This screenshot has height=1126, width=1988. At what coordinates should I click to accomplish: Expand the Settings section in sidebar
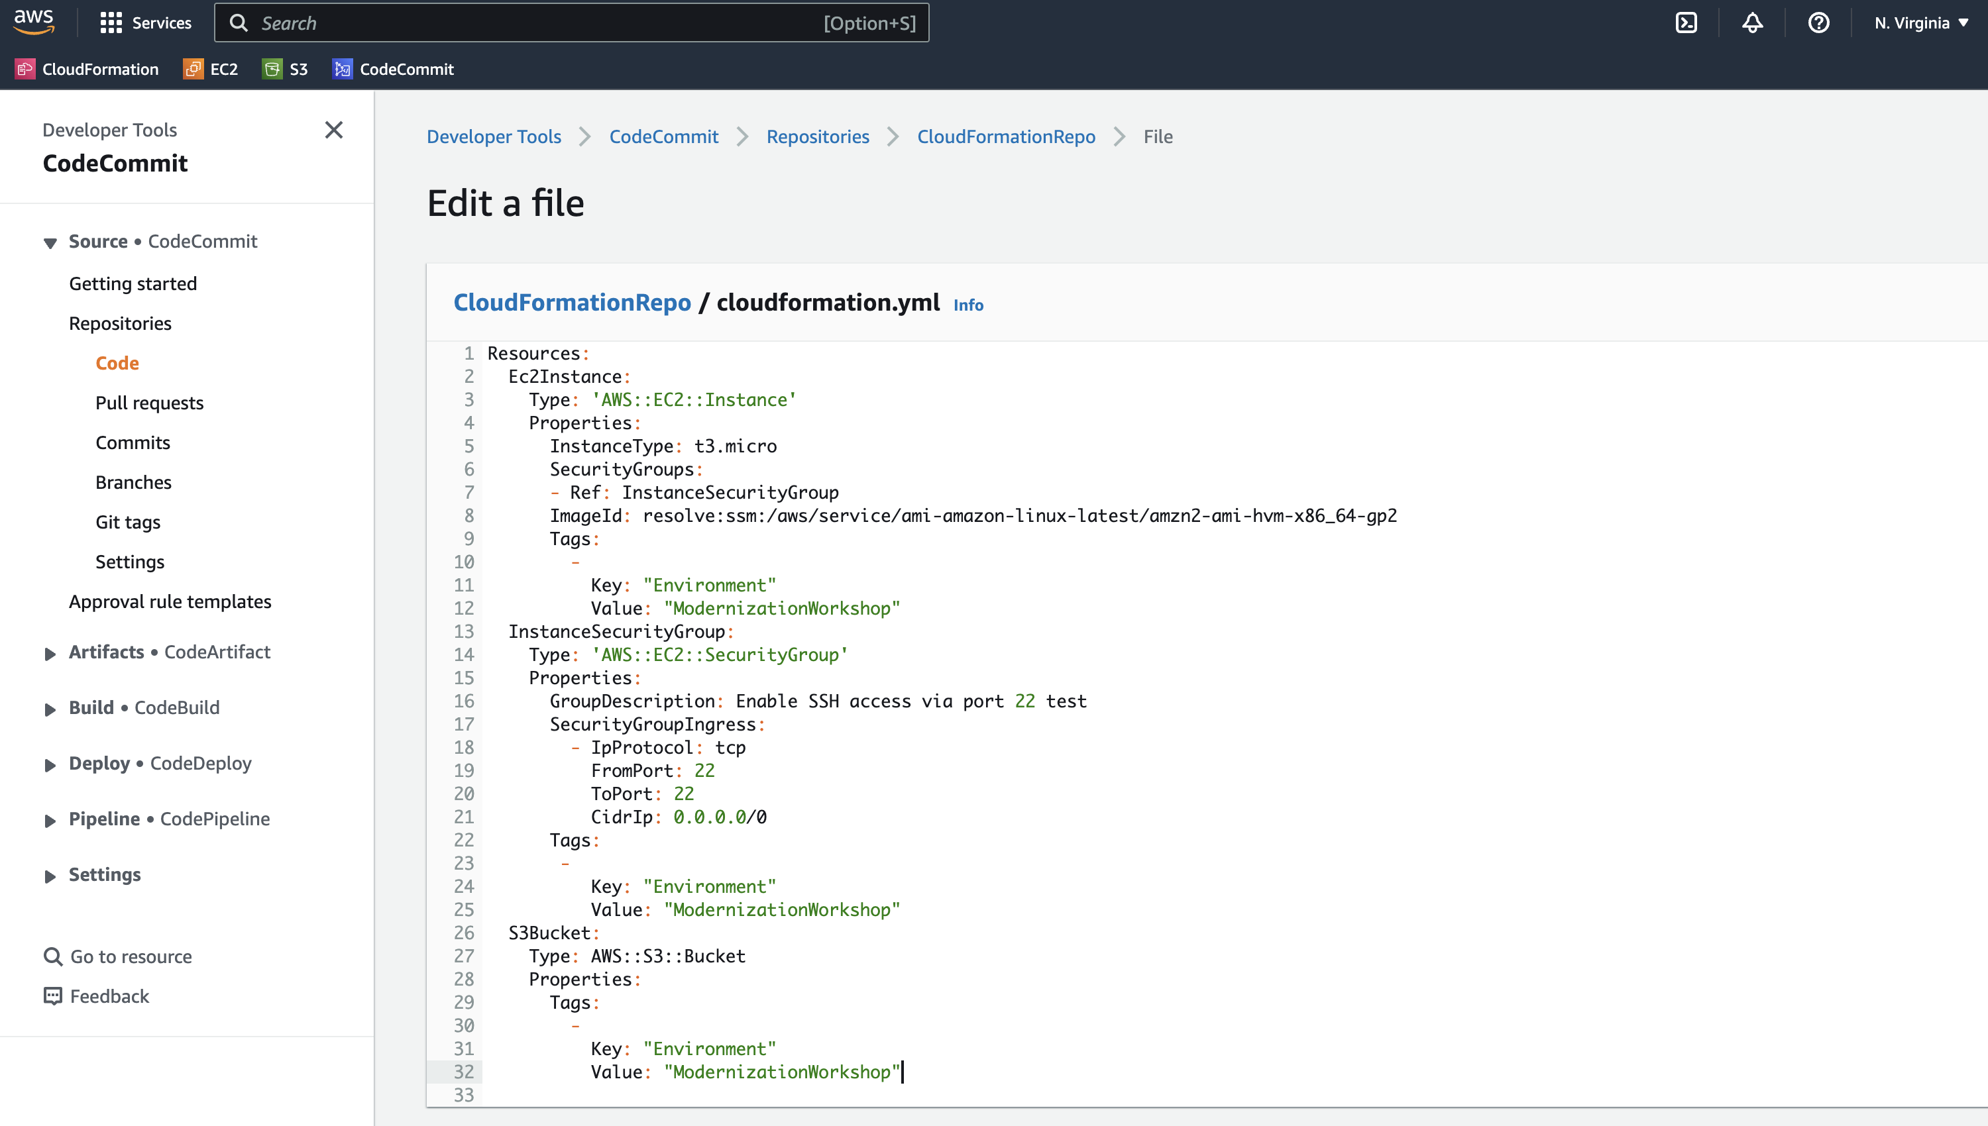click(x=50, y=877)
